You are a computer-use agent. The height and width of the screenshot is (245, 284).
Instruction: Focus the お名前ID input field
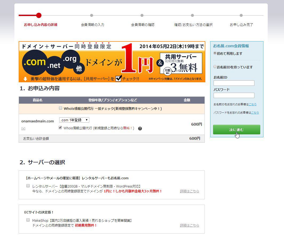click(234, 83)
